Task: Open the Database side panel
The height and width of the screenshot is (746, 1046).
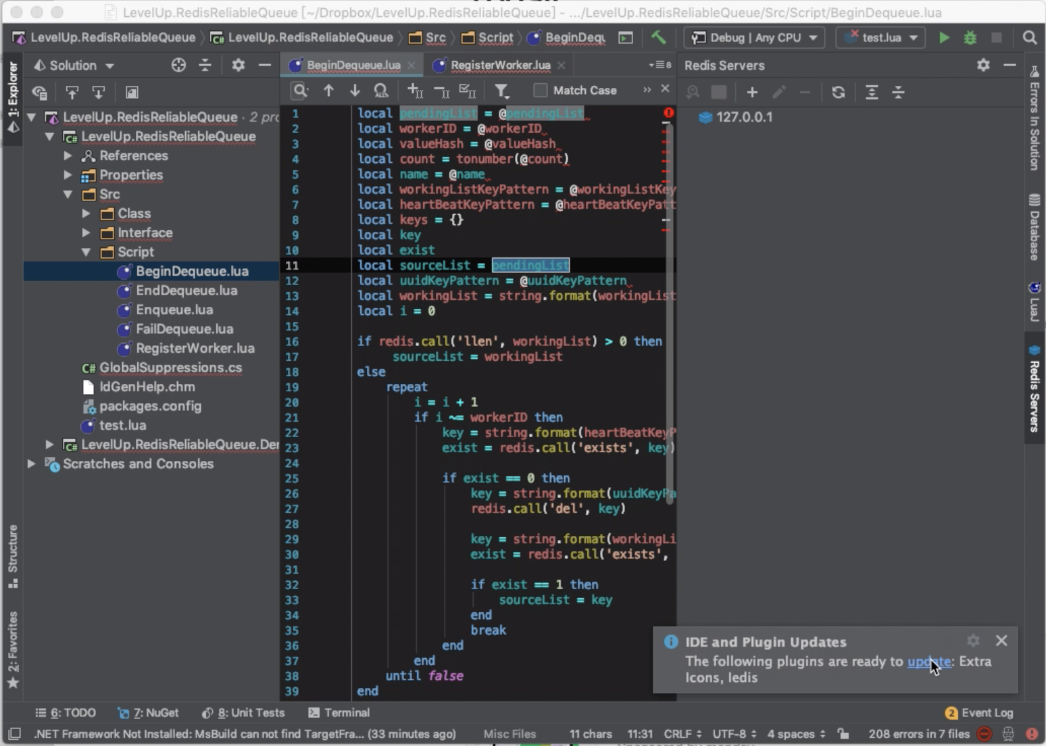Action: pyautogui.click(x=1035, y=227)
